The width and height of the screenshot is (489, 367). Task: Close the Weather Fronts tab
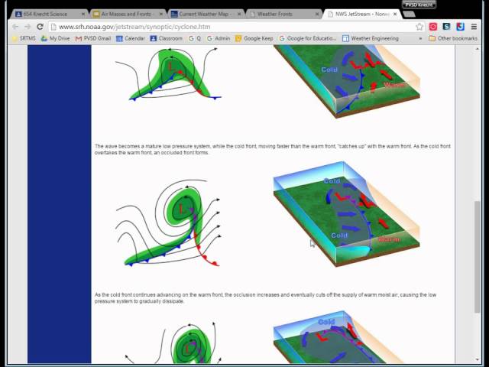pos(317,14)
